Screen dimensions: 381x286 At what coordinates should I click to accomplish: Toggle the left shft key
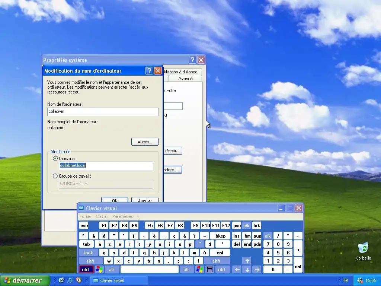coord(90,261)
